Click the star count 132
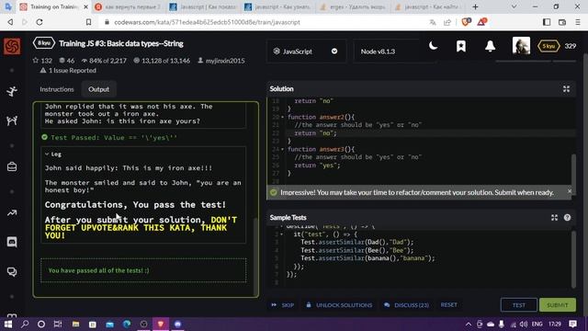 coord(42,61)
